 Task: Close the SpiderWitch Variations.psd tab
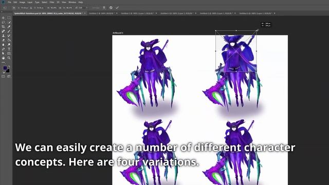(85, 13)
